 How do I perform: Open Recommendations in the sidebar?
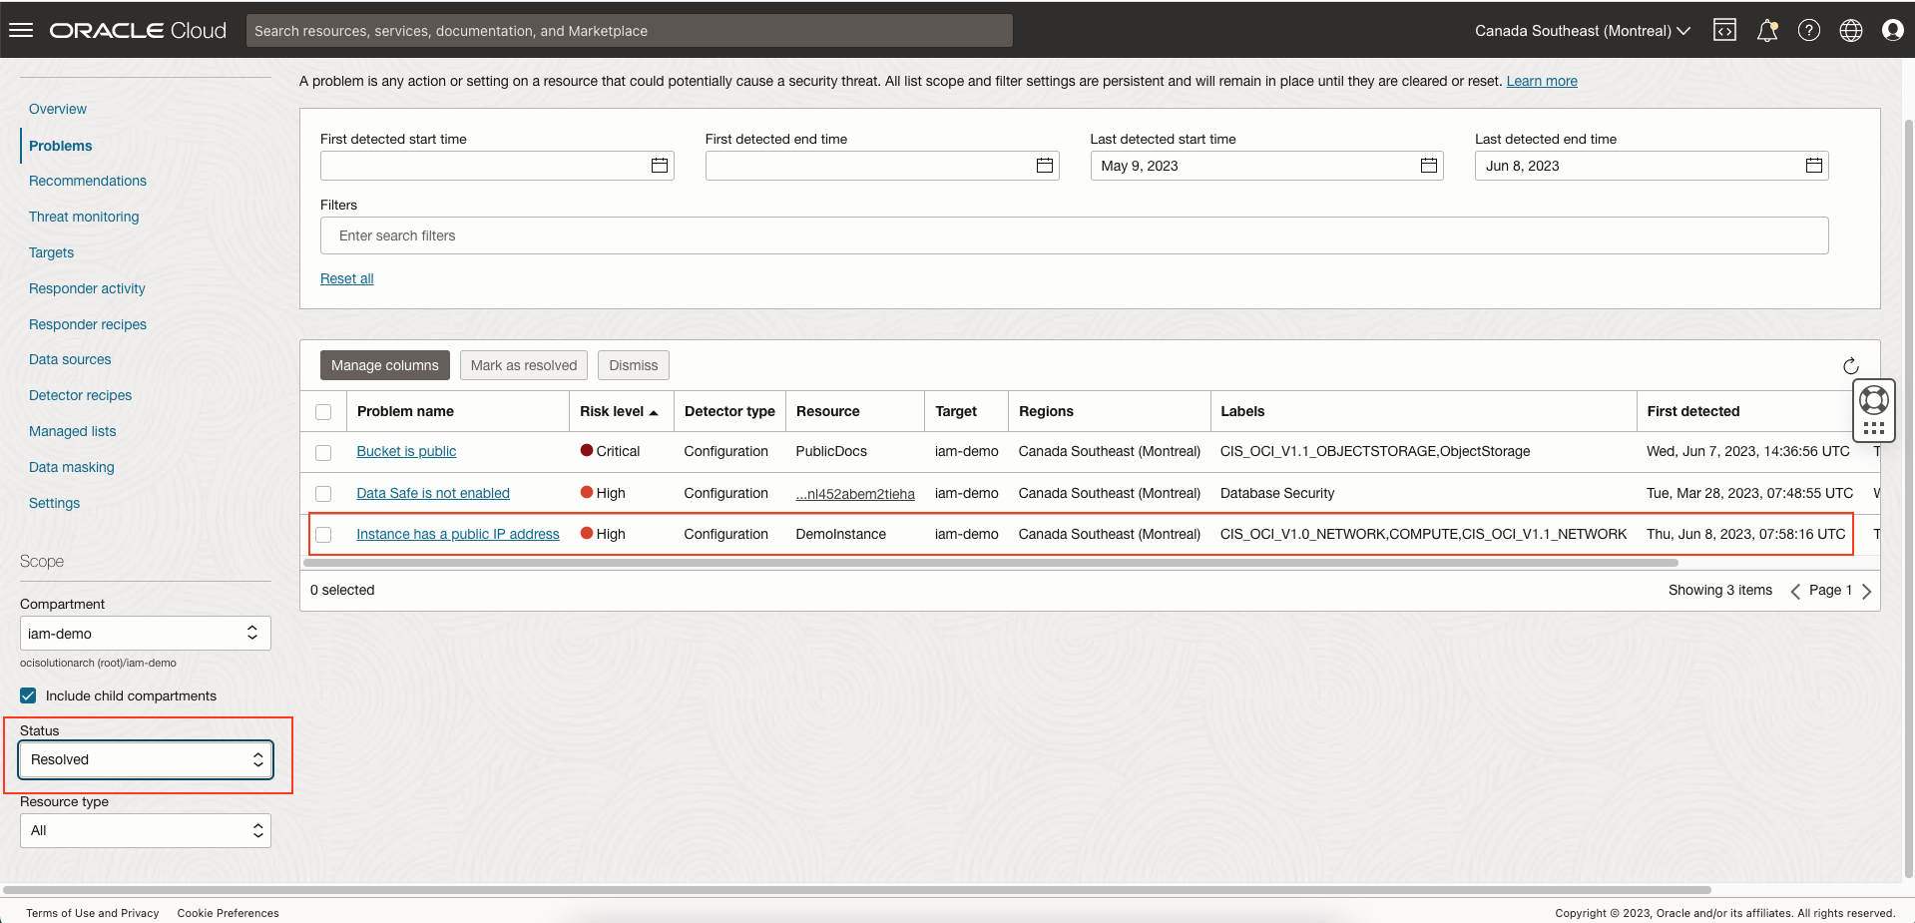[x=88, y=181]
